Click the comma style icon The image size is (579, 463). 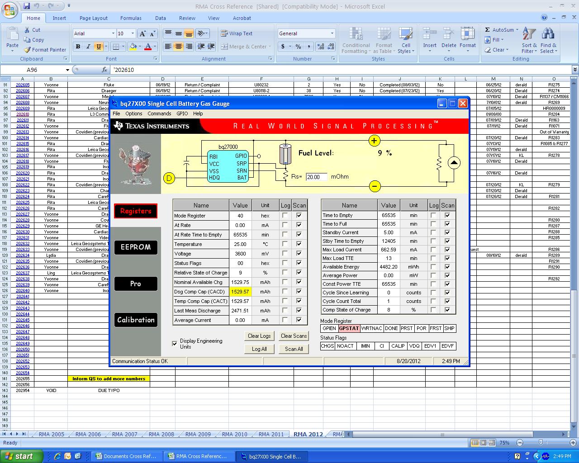[x=309, y=47]
